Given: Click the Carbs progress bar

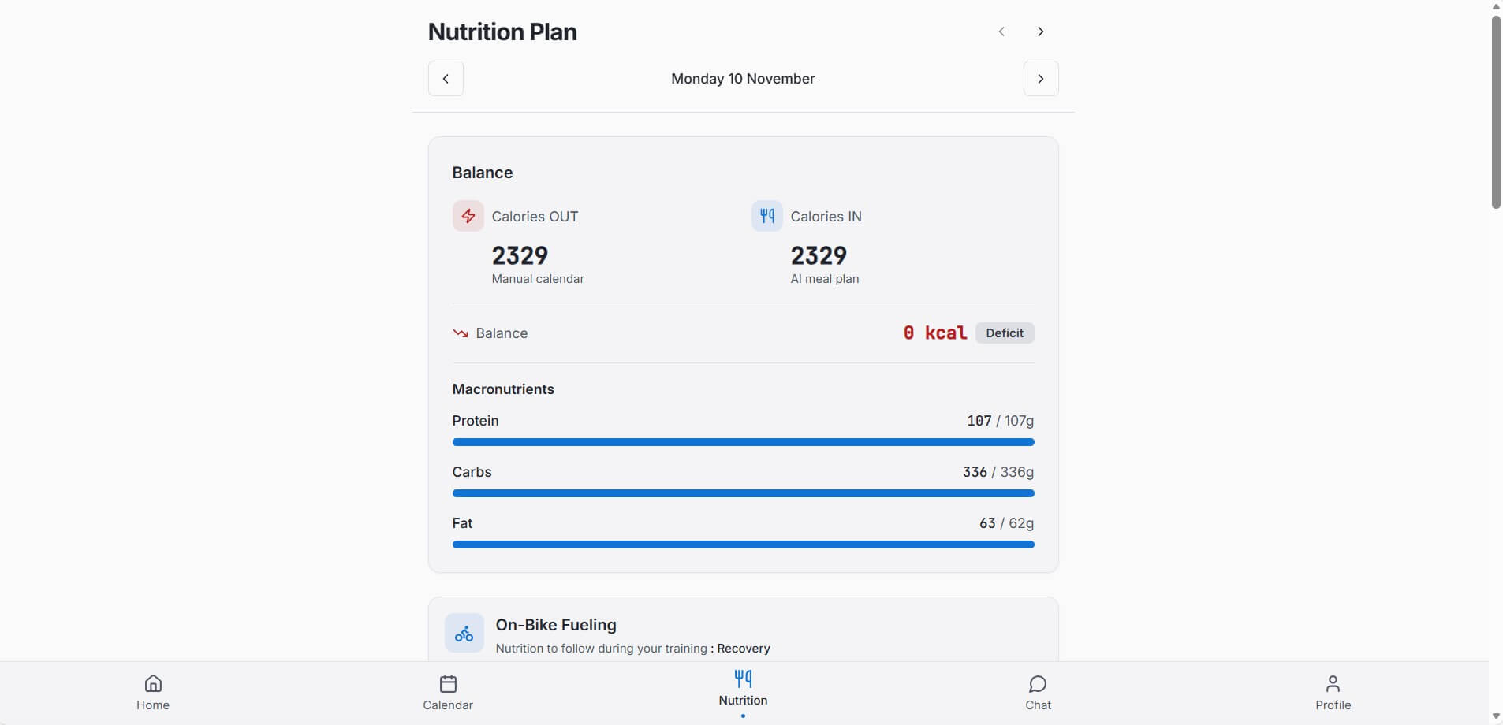Looking at the screenshot, I should click(x=743, y=493).
